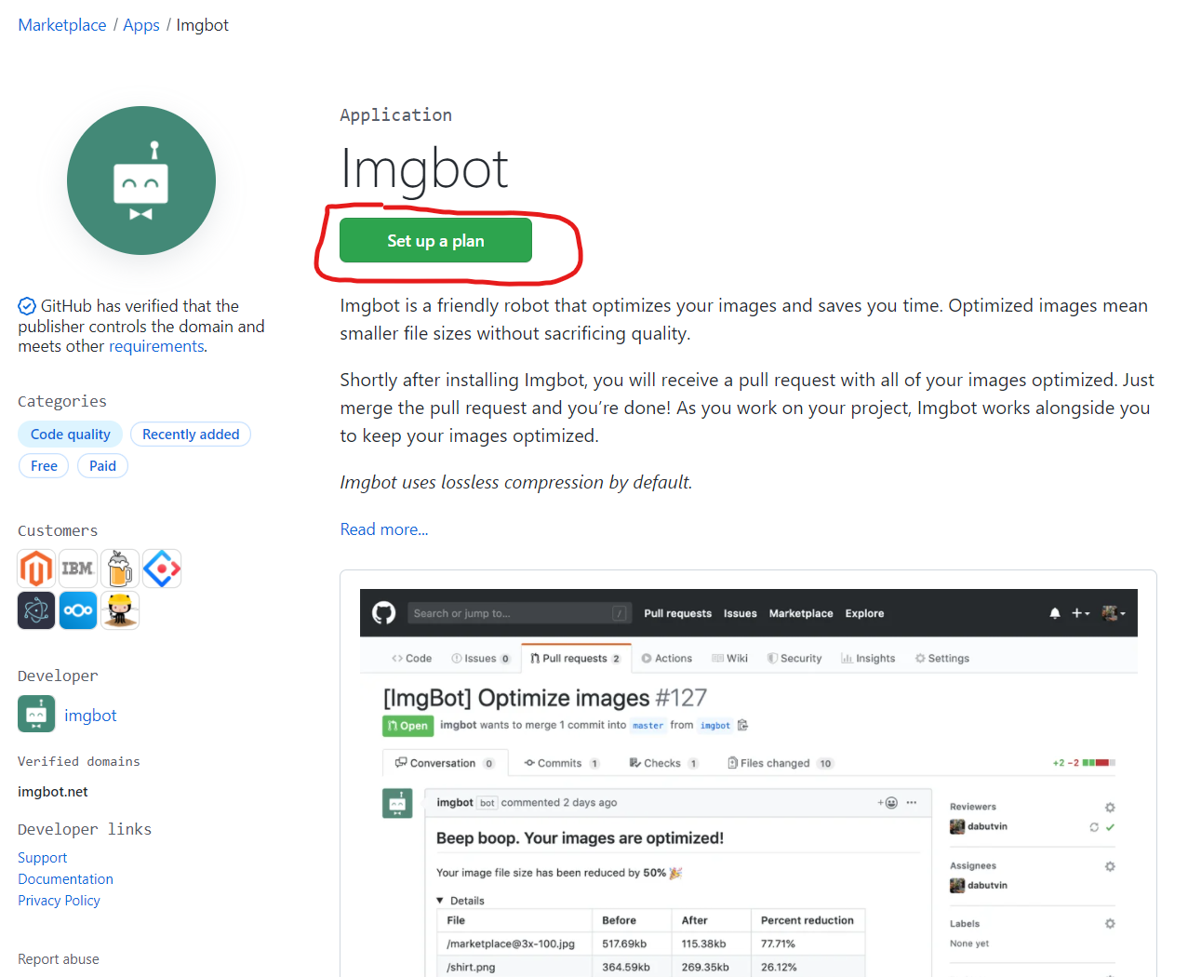This screenshot has height=977, width=1188.
Task: Open the red and blue diamond customer logo
Action: point(162,569)
